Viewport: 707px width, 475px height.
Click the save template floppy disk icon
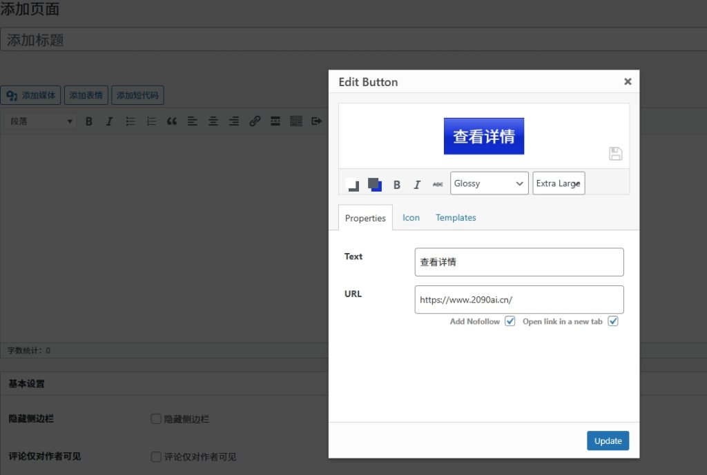click(615, 154)
